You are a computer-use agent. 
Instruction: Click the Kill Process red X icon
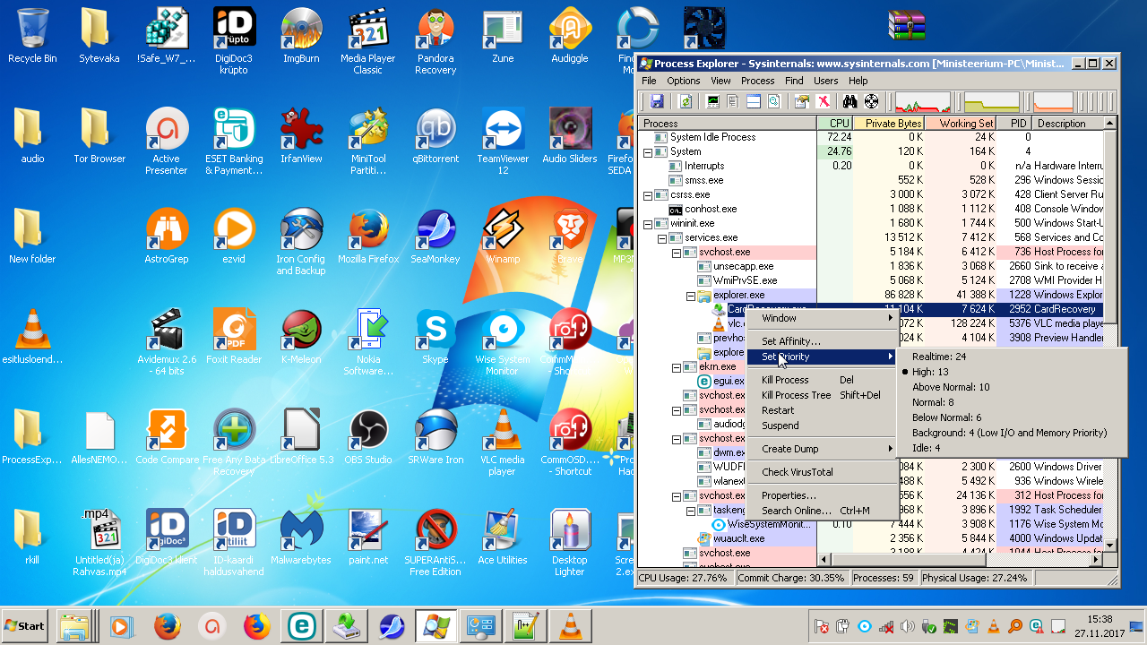pyautogui.click(x=823, y=101)
